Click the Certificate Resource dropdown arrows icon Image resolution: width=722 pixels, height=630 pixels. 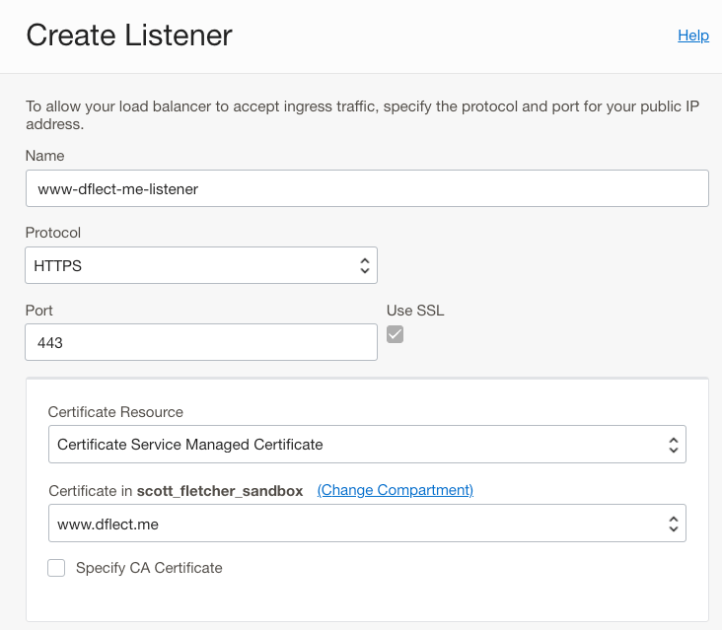click(x=673, y=445)
